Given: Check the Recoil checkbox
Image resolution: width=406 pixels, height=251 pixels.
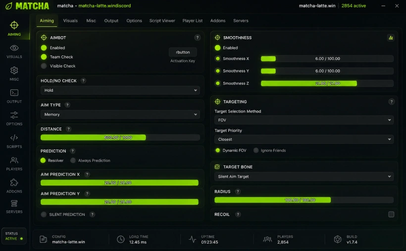Looking at the screenshot, I should click(x=391, y=214).
